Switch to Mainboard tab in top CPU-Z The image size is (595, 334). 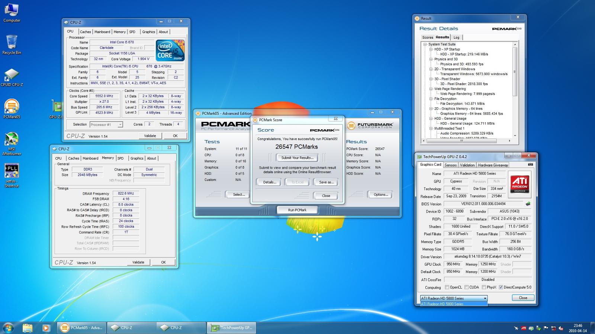(102, 32)
